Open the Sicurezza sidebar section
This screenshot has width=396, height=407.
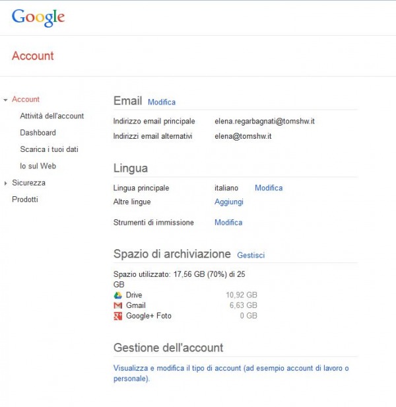coord(28,183)
